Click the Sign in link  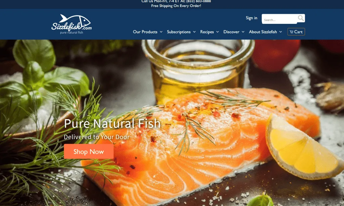tap(251, 18)
